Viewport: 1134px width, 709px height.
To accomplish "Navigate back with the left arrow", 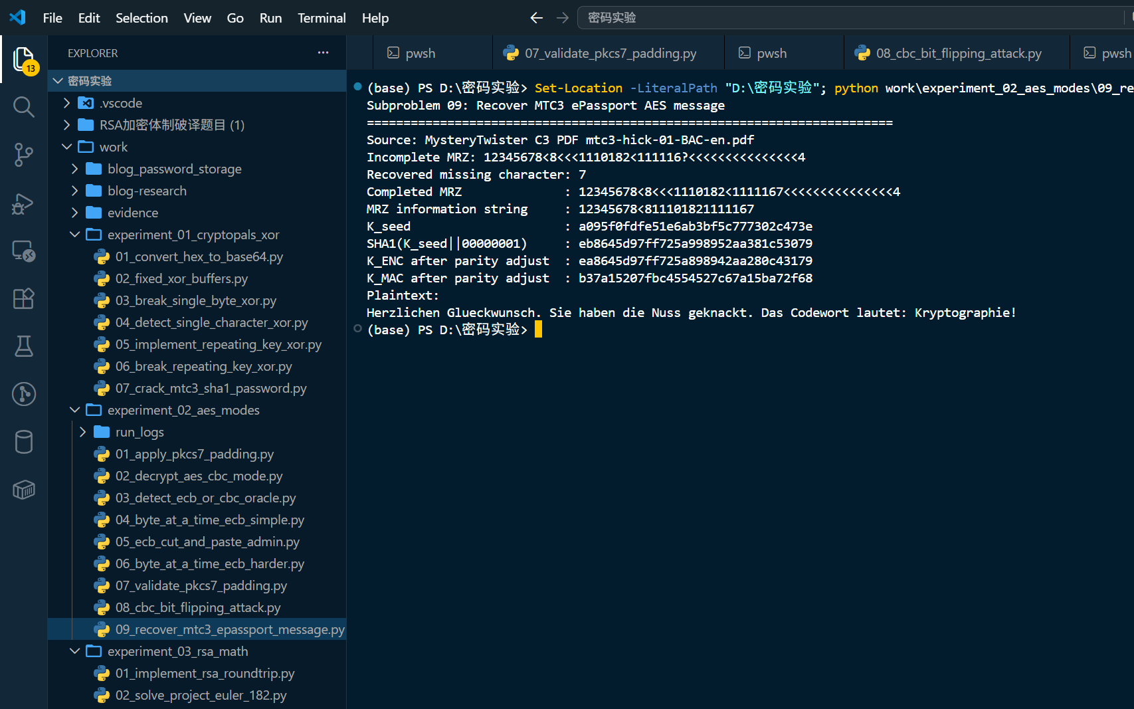I will click(x=537, y=18).
